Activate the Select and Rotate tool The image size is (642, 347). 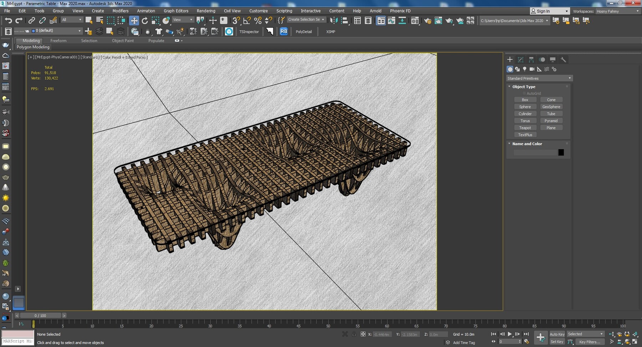coord(145,20)
